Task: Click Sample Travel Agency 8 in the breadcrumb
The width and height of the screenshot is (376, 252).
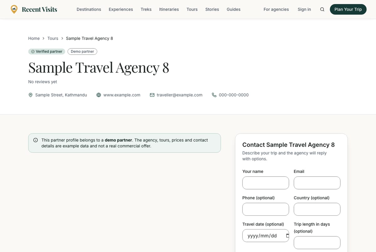Action: coord(90,38)
